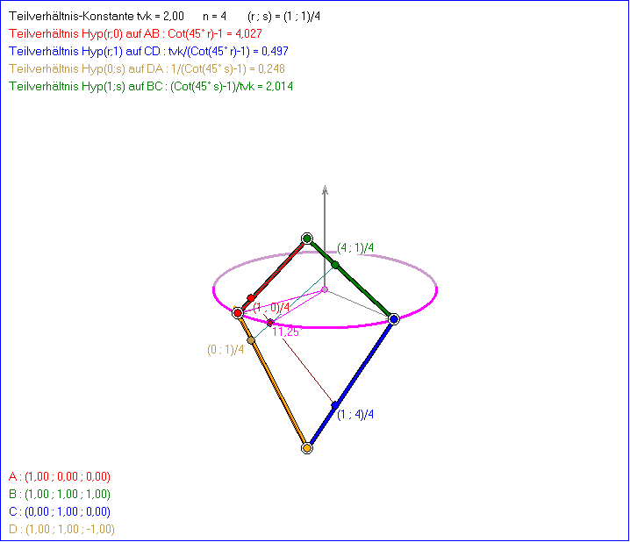Click the large red vertex point A
Image resolution: width=630 pixels, height=542 pixels.
pyautogui.click(x=238, y=313)
